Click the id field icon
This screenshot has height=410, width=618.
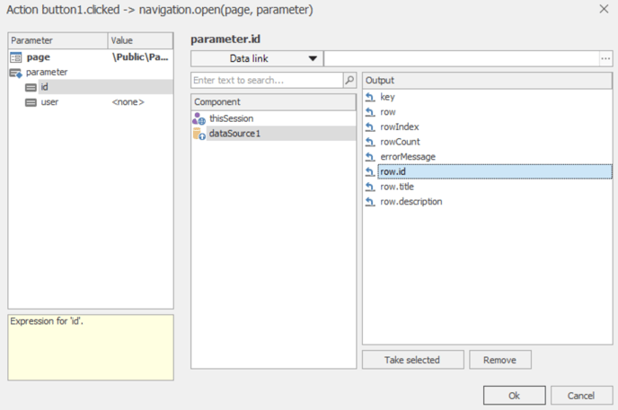pyautogui.click(x=31, y=87)
